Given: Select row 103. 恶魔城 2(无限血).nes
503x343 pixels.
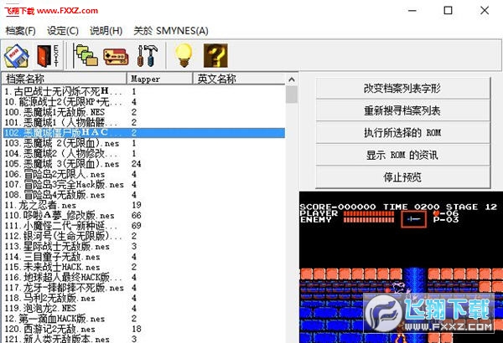Looking at the screenshot, I should tap(143, 143).
